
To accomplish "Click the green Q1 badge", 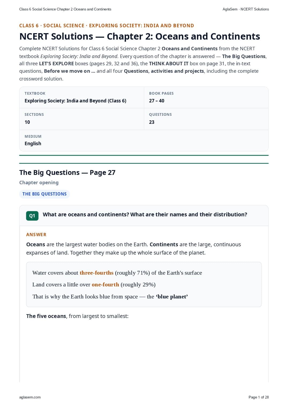I will pyautogui.click(x=32, y=216).
